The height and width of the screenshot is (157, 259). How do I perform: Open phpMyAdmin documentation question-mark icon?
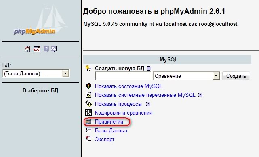tap(46, 49)
